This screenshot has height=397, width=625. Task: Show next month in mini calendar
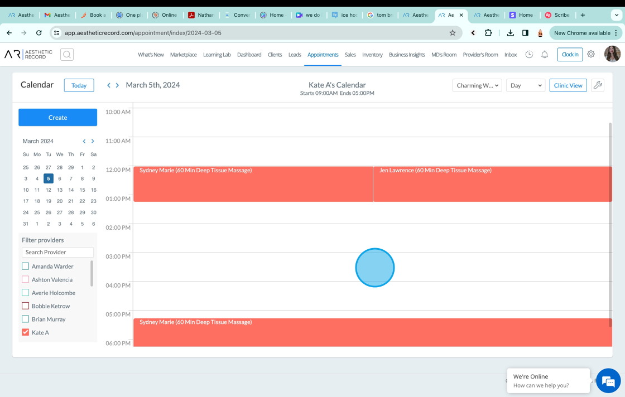[93, 142]
